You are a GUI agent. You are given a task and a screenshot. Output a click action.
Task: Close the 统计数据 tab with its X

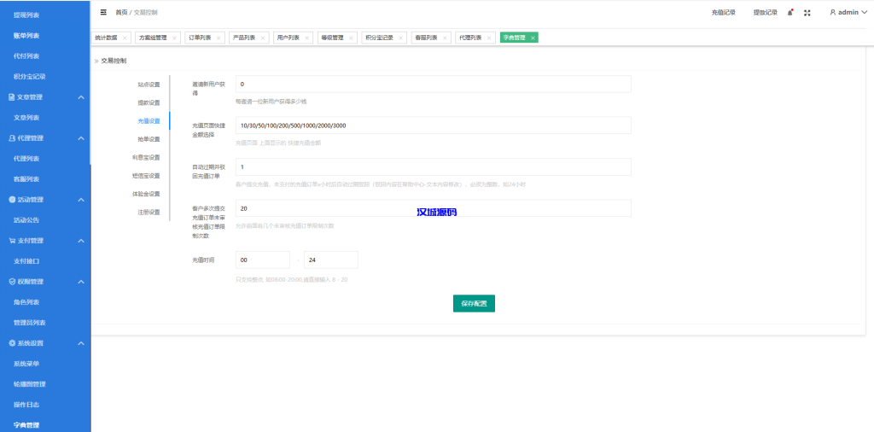tap(125, 38)
